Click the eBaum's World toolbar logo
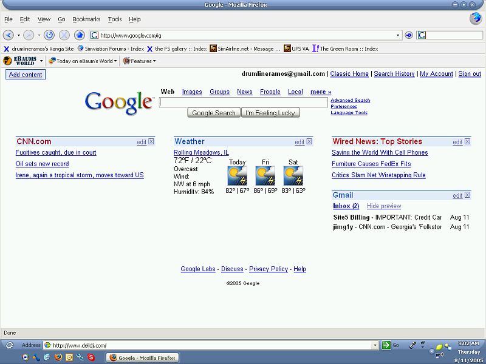Image resolution: width=486 pixels, height=364 pixels. (20, 61)
